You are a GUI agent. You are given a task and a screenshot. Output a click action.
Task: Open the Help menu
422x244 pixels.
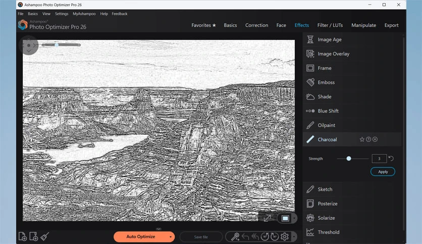tap(104, 14)
